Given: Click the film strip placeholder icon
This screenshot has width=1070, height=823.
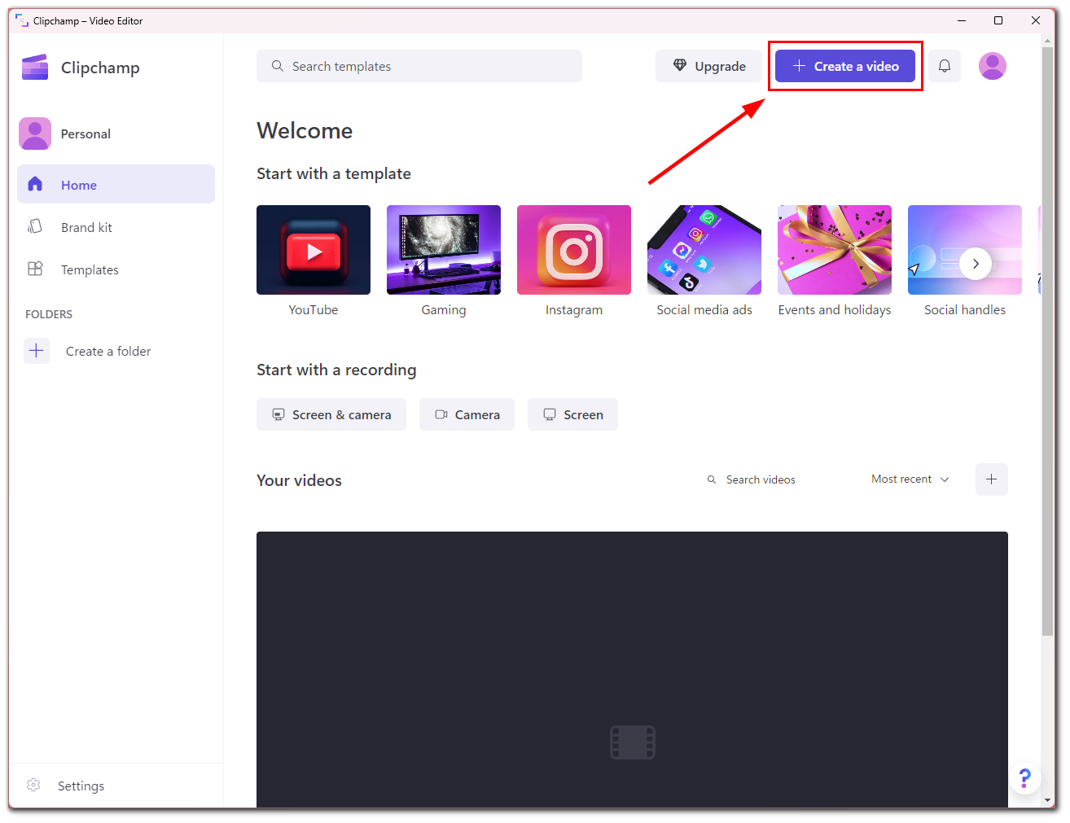Looking at the screenshot, I should (x=633, y=742).
